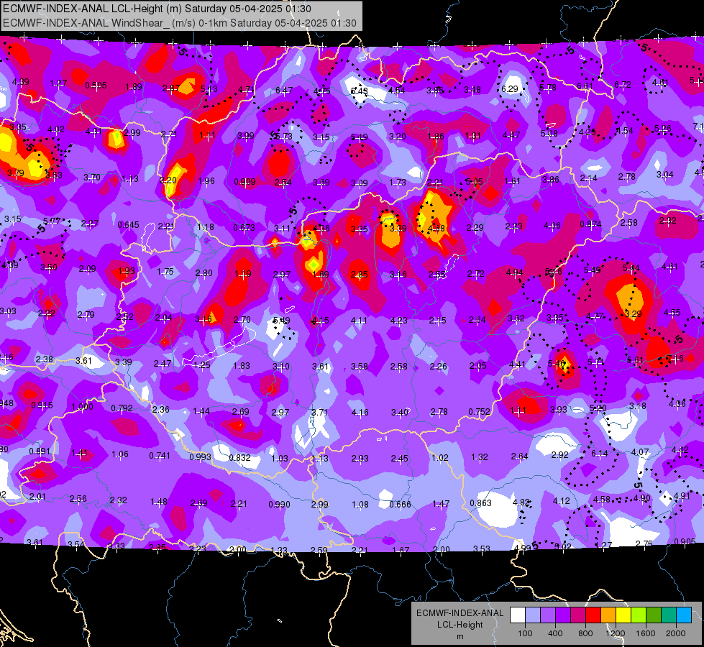This screenshot has width=704, height=647.
Task: Click the vivid violet legend swatch right of 400
Action: (x=563, y=615)
